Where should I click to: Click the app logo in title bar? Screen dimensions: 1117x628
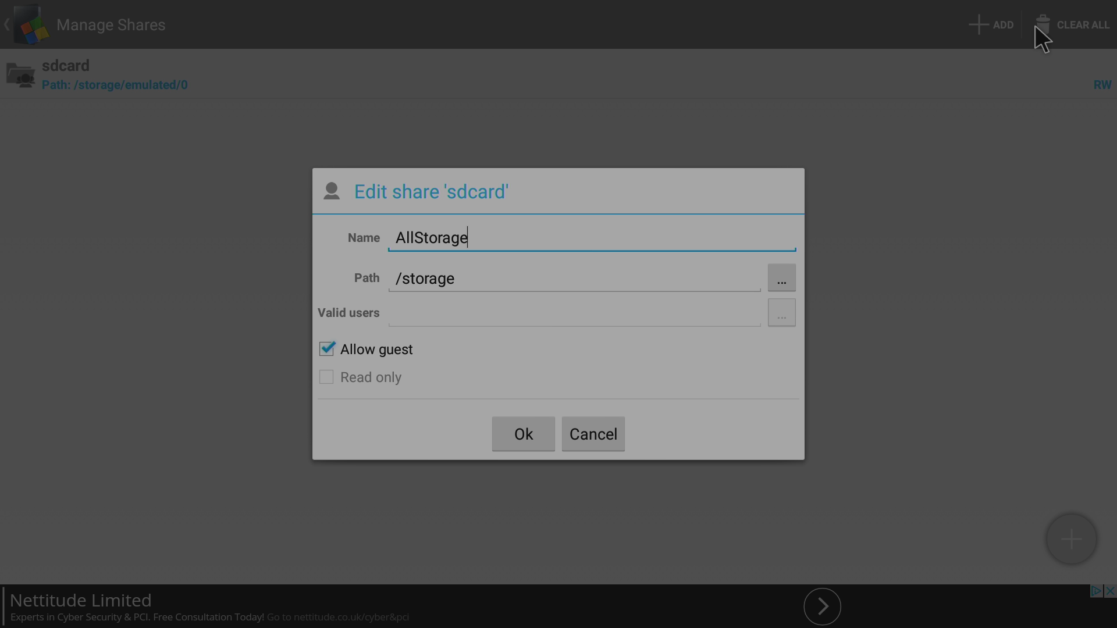tap(31, 25)
